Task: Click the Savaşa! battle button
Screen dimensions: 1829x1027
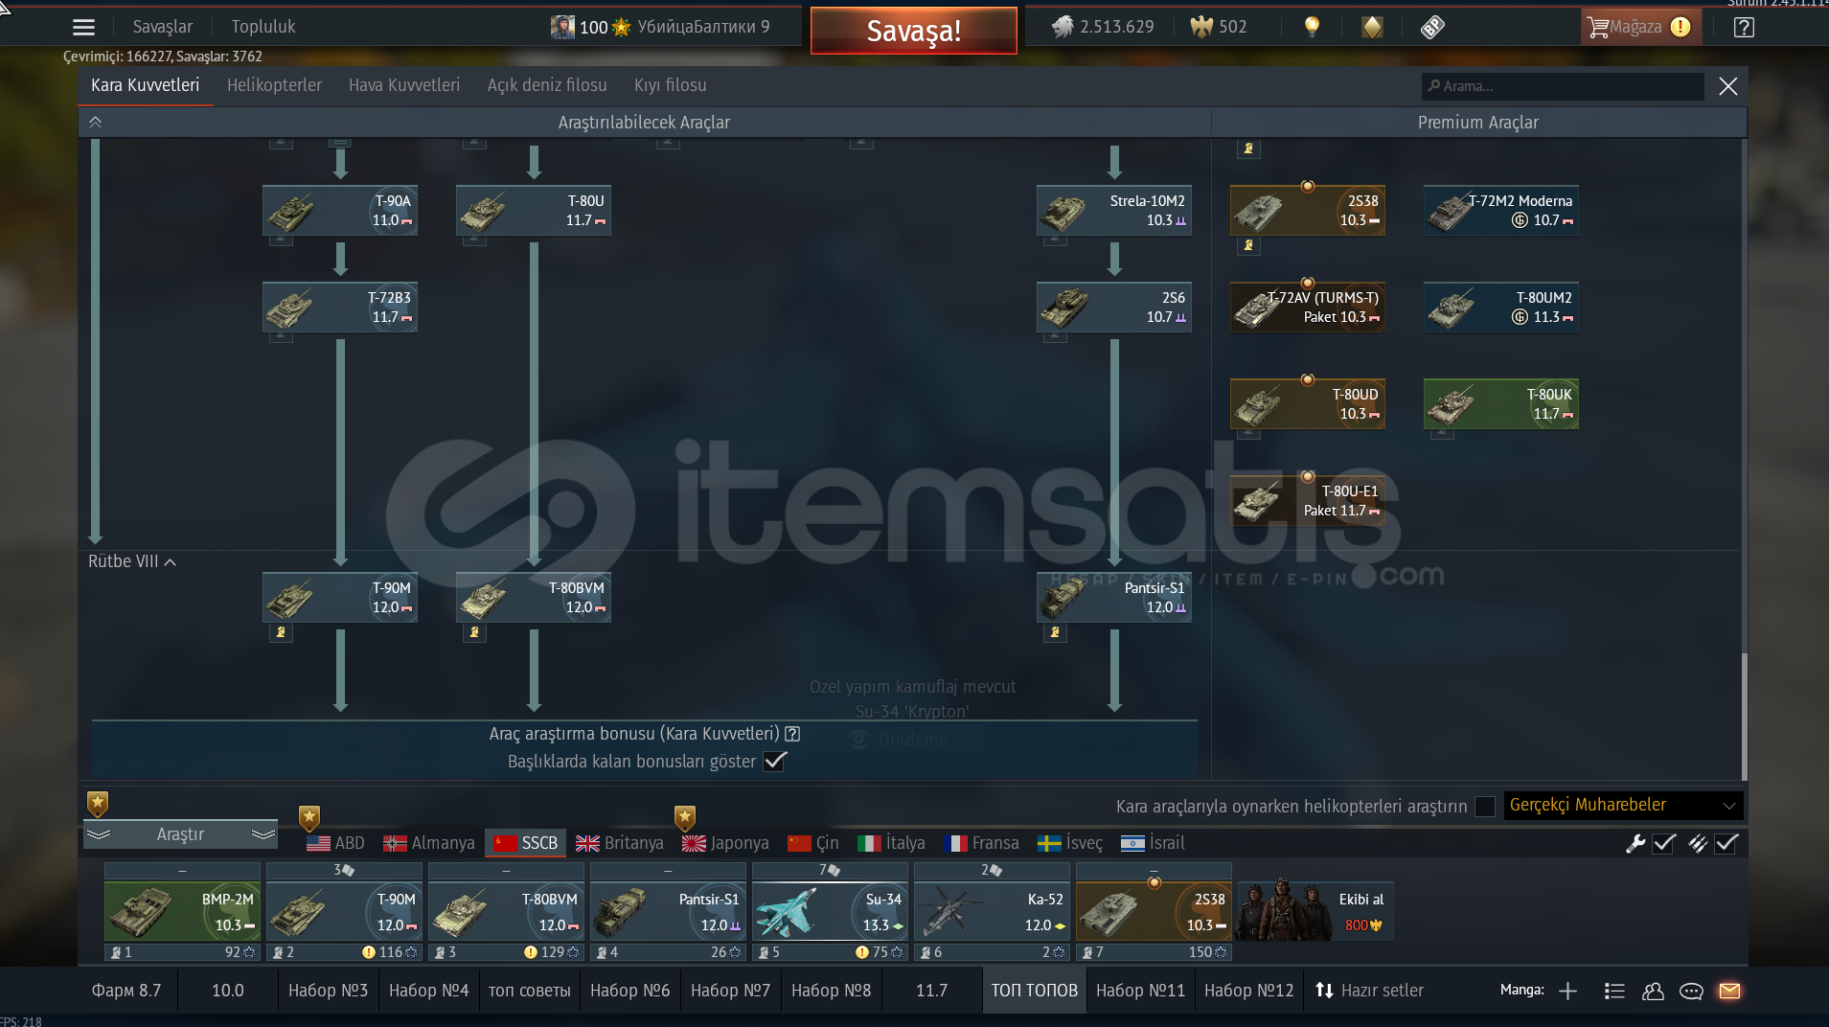Action: (x=914, y=31)
